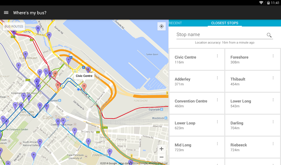The height and width of the screenshot is (165, 281).
Task: Click the red Civic Centre map pin
Action: click(84, 87)
